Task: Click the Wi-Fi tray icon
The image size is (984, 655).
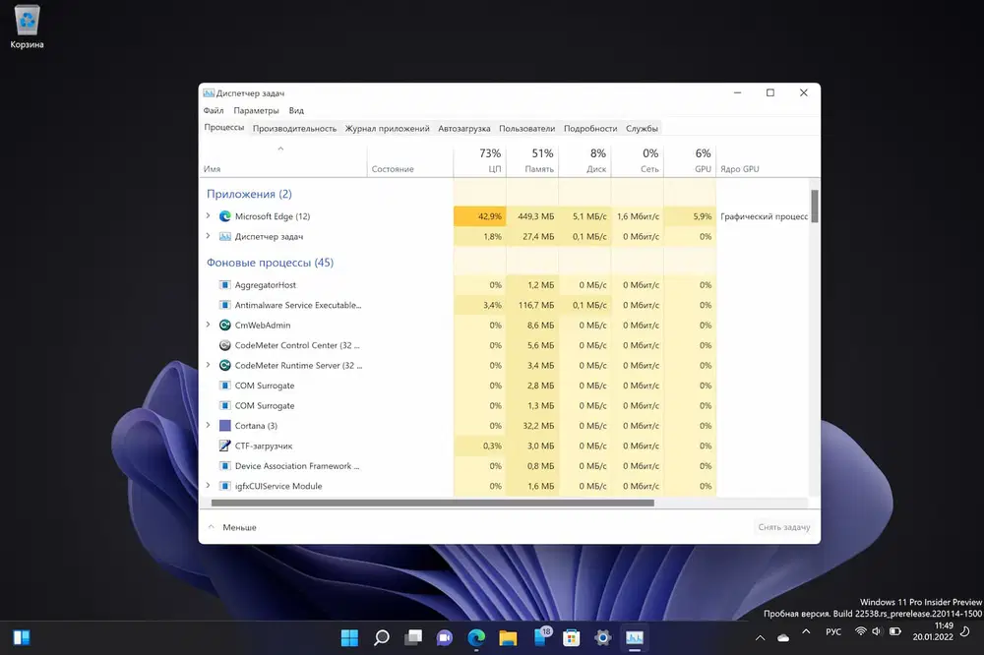Action: 861,631
